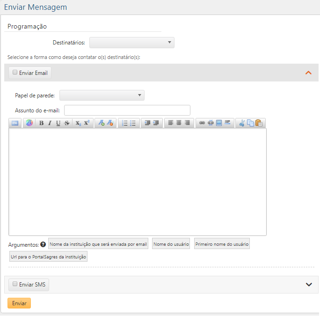This screenshot has width=320, height=316.
Task: Open the text color picker icon
Action: click(x=29, y=123)
